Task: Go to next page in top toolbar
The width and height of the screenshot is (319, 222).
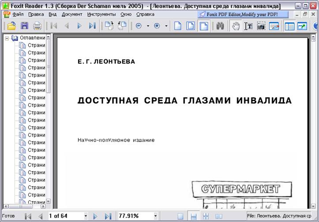Action: (79, 26)
